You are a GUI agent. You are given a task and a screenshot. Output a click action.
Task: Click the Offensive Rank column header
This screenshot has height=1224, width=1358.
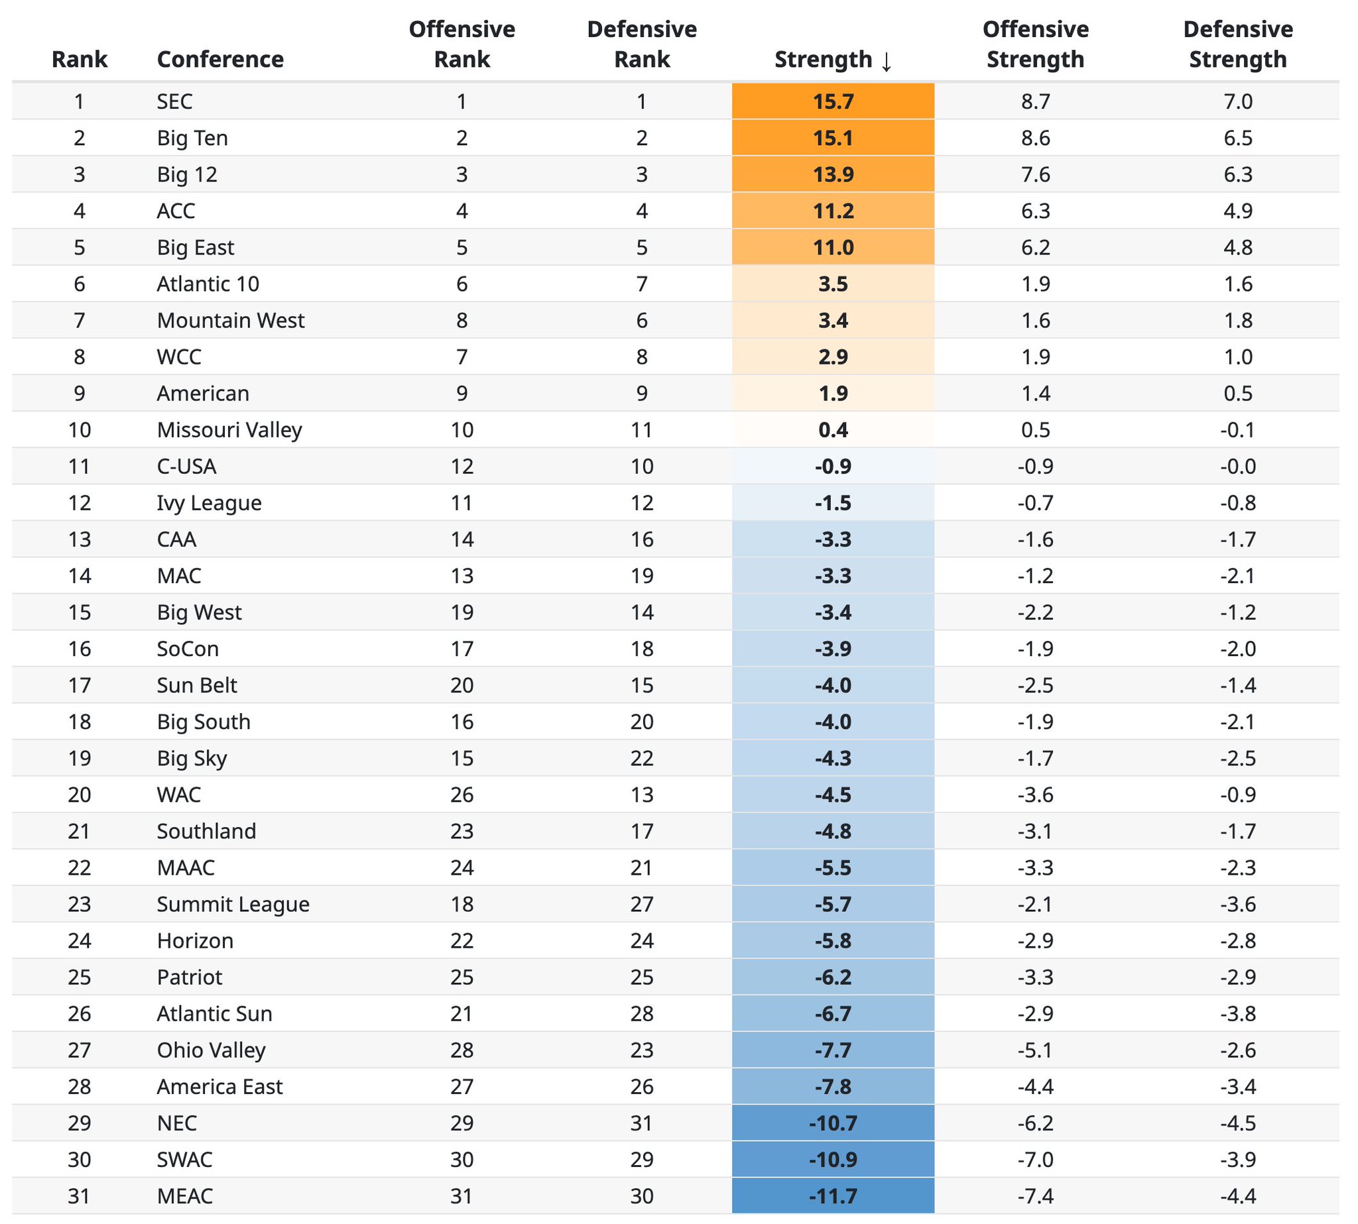pos(462,44)
